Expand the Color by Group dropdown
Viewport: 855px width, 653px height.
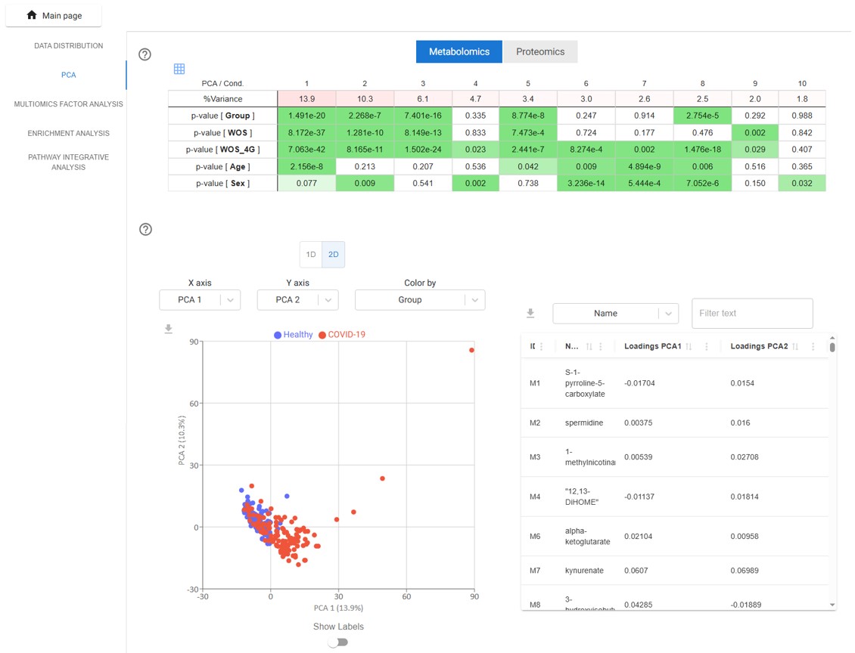420,300
